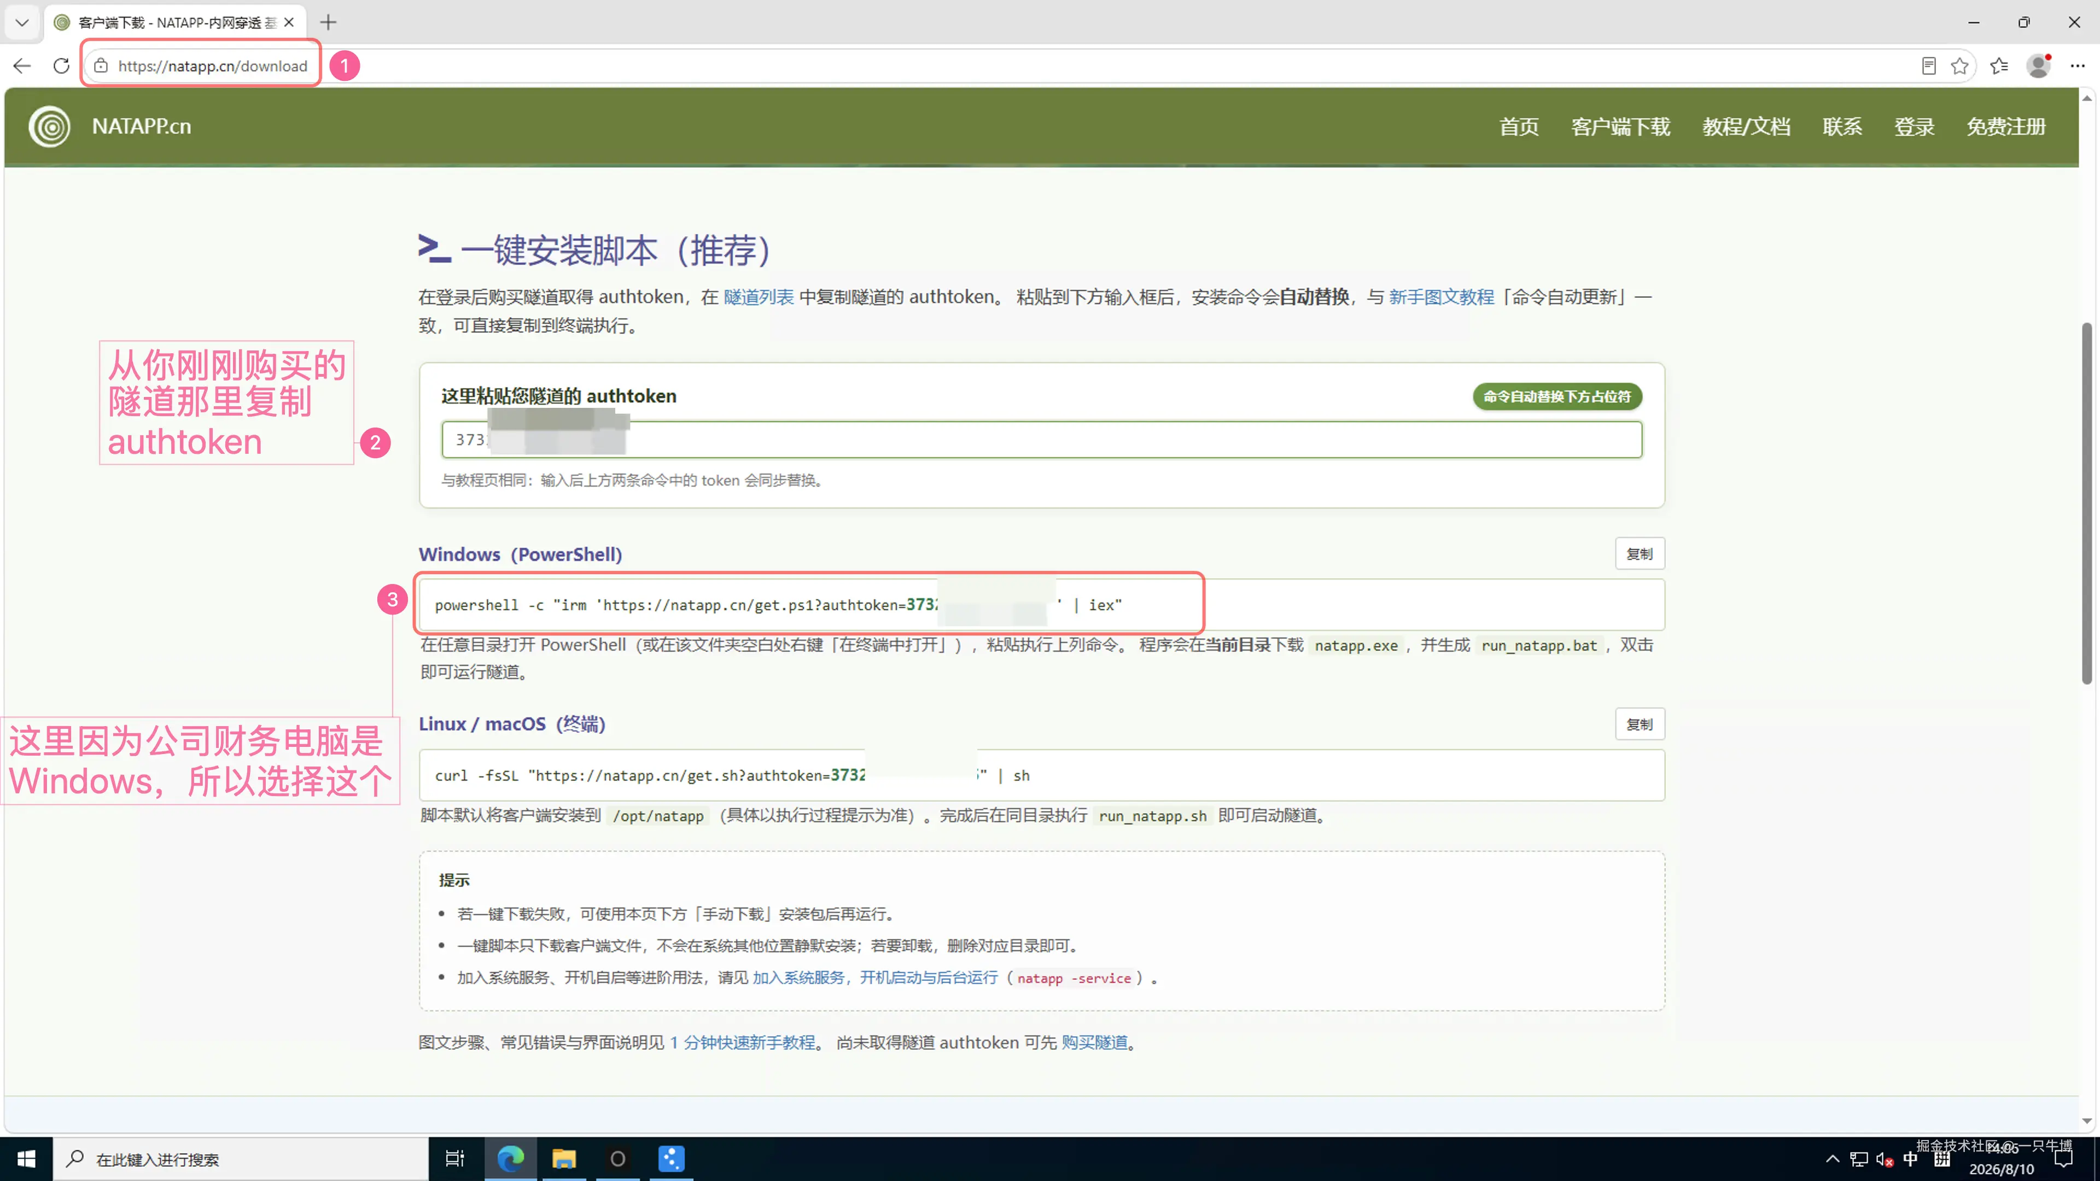Screen dimensions: 2100x1181
Task: Open browser settings and more menu
Action: pos(2077,66)
